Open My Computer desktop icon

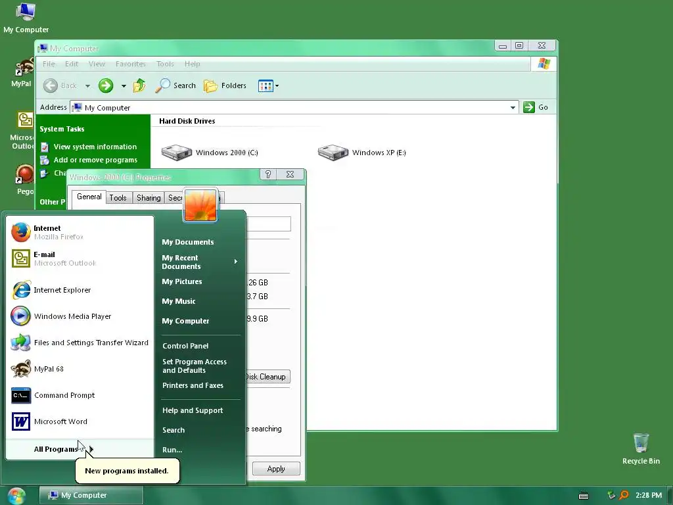click(x=26, y=18)
